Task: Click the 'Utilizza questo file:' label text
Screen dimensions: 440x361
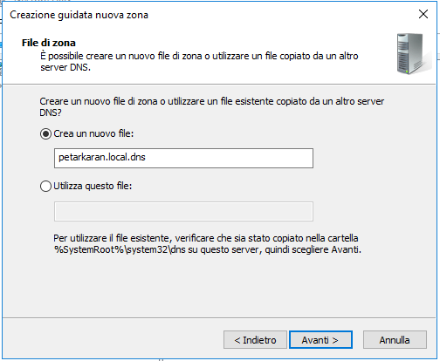Action: [x=93, y=186]
